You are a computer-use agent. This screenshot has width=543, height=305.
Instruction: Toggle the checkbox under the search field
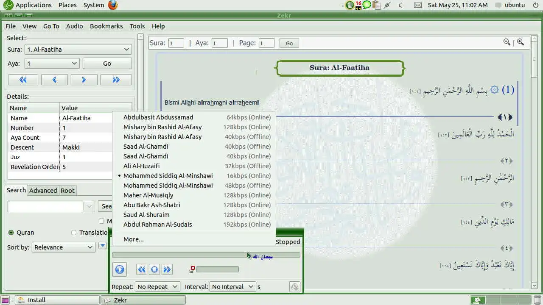[101, 221]
